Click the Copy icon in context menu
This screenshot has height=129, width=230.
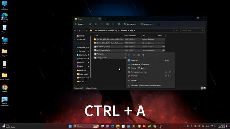134,56
